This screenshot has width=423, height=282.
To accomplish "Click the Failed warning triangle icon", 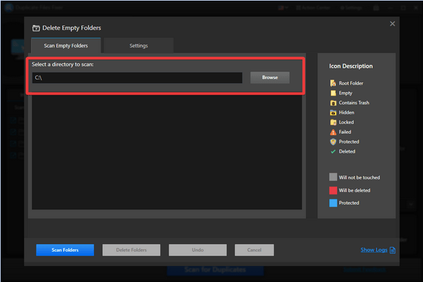I will coord(333,132).
